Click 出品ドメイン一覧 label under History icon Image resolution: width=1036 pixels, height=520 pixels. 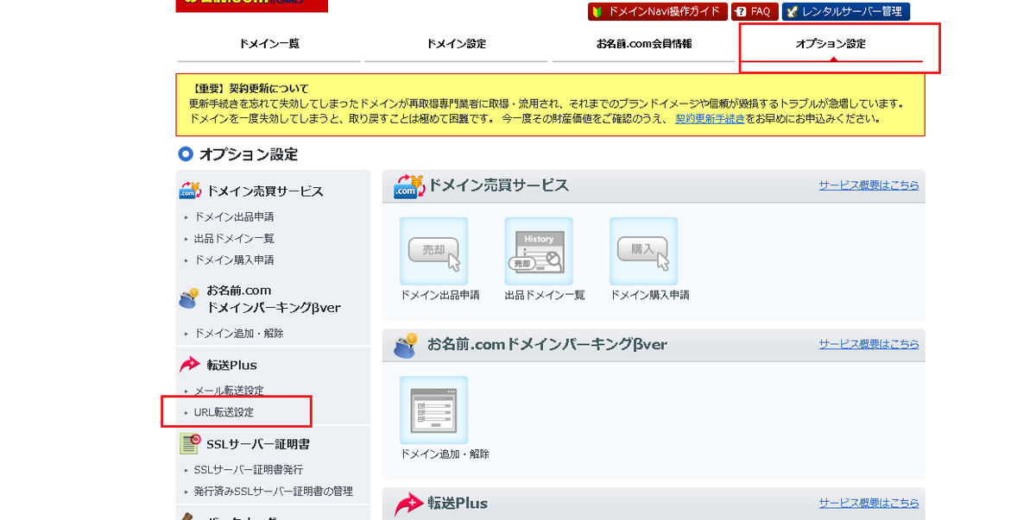(545, 295)
